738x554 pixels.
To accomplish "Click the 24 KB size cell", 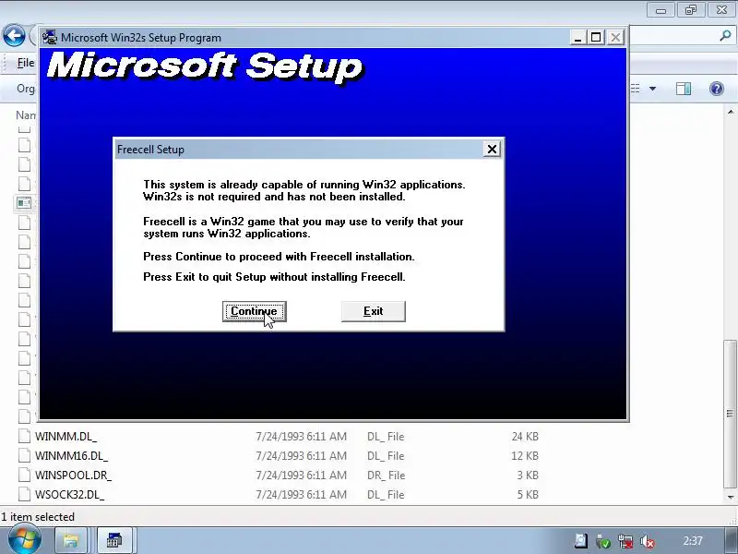I will (x=525, y=437).
